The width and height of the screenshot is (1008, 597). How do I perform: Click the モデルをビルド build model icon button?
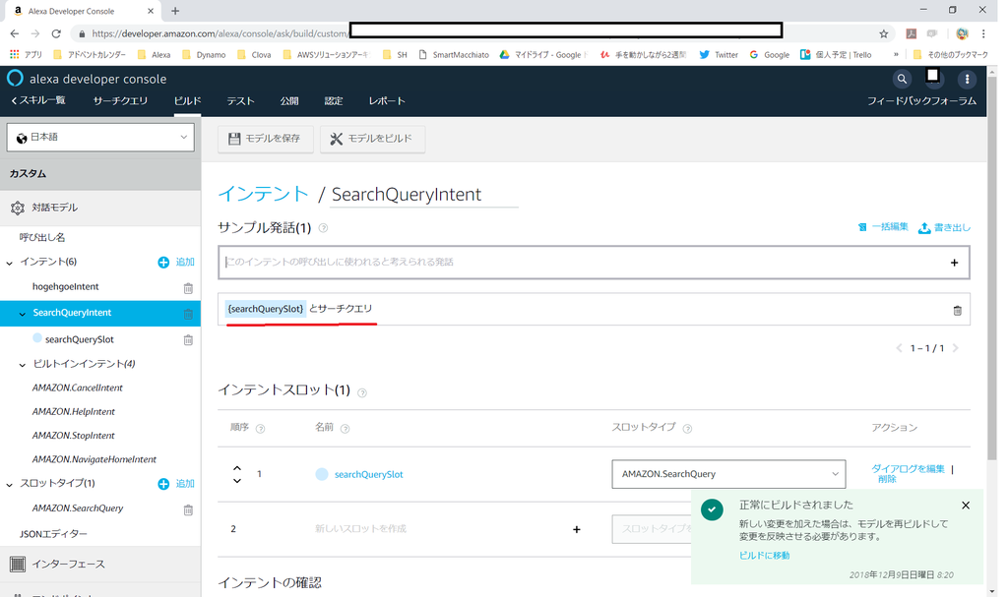(372, 139)
